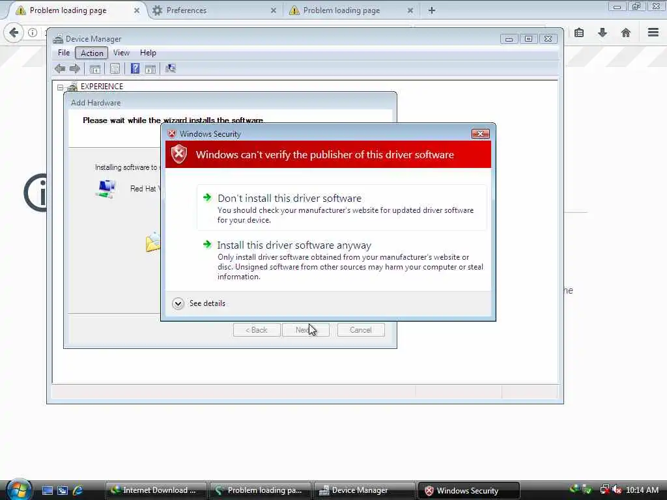Expand See details chevron in Windows Security

[x=178, y=303]
